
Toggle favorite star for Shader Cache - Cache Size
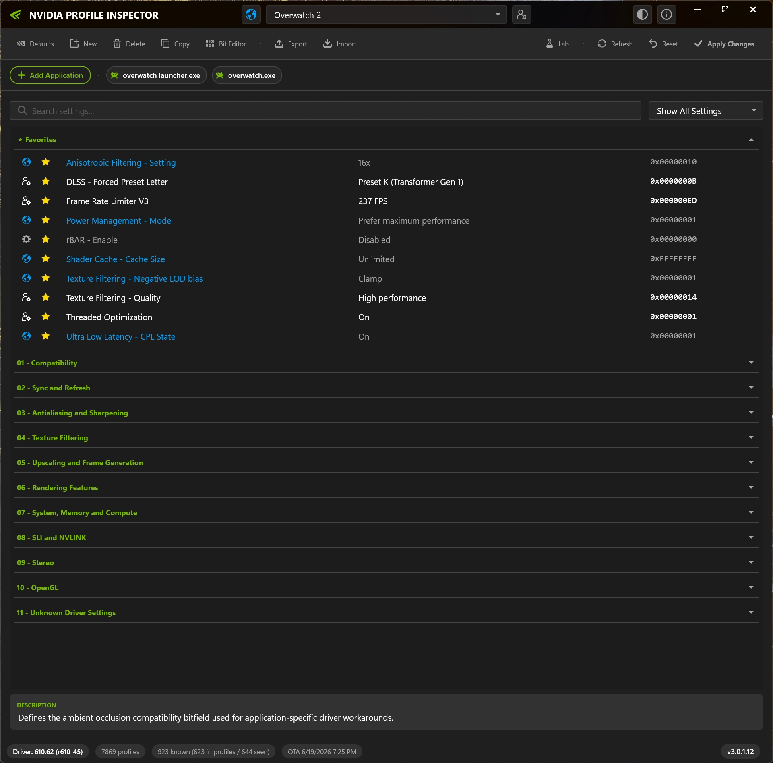pos(46,259)
